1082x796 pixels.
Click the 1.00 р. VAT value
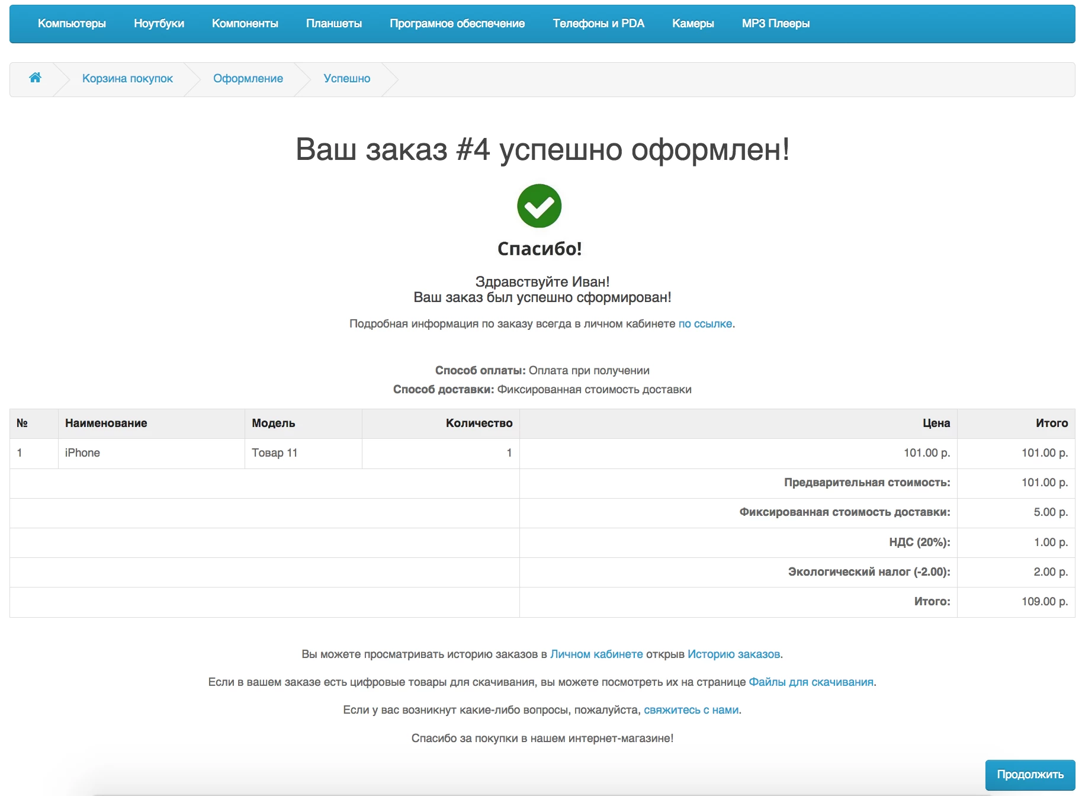(1051, 543)
